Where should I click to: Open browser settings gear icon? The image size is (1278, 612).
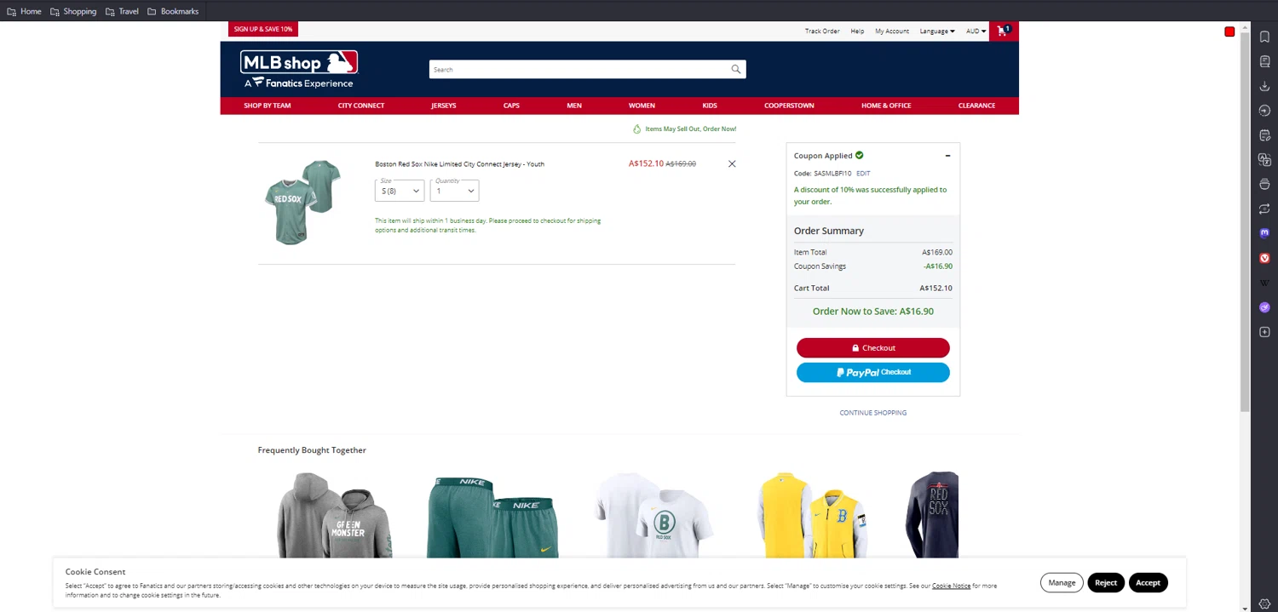(x=1264, y=604)
